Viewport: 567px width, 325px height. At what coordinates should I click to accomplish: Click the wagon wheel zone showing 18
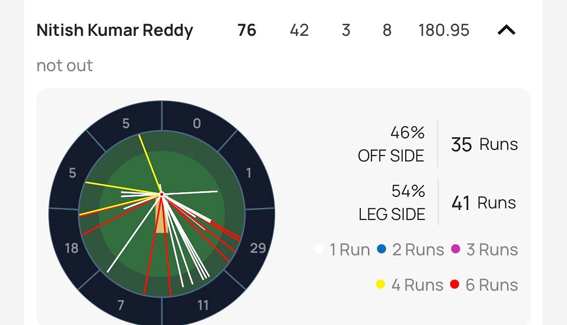(72, 248)
